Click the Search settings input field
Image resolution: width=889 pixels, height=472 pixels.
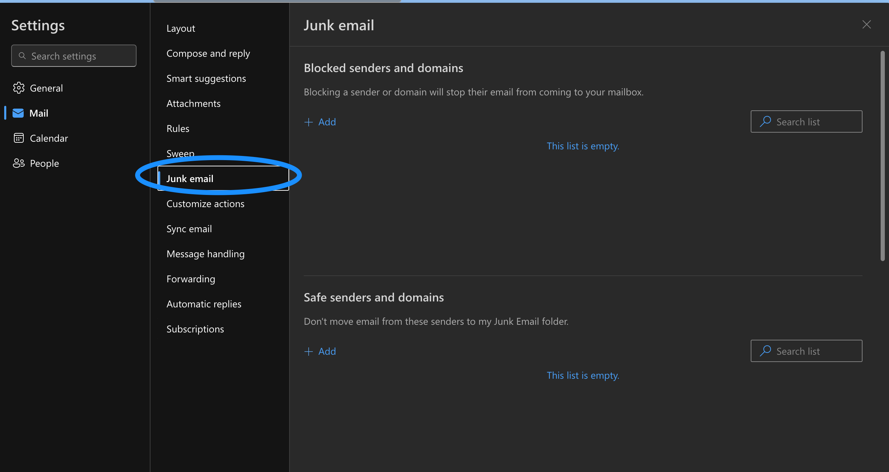74,56
